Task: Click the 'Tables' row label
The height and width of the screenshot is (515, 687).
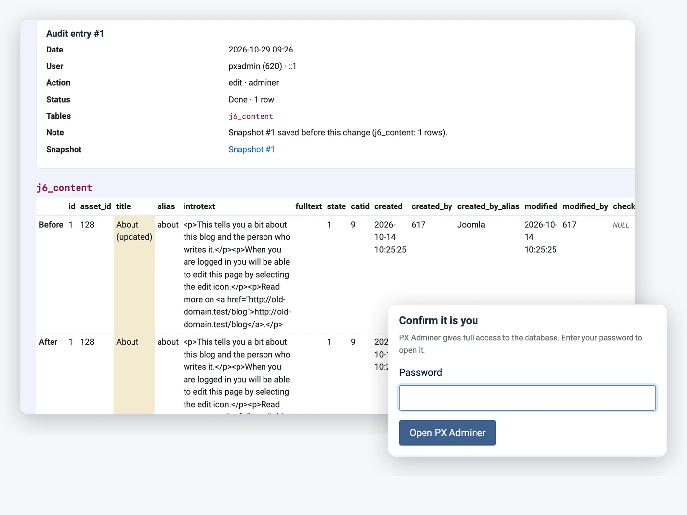Action: pos(58,116)
